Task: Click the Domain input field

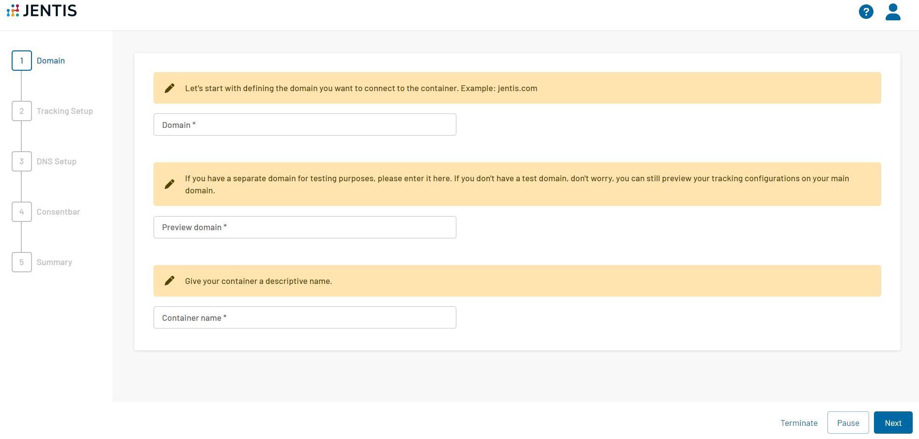Action: [x=304, y=125]
